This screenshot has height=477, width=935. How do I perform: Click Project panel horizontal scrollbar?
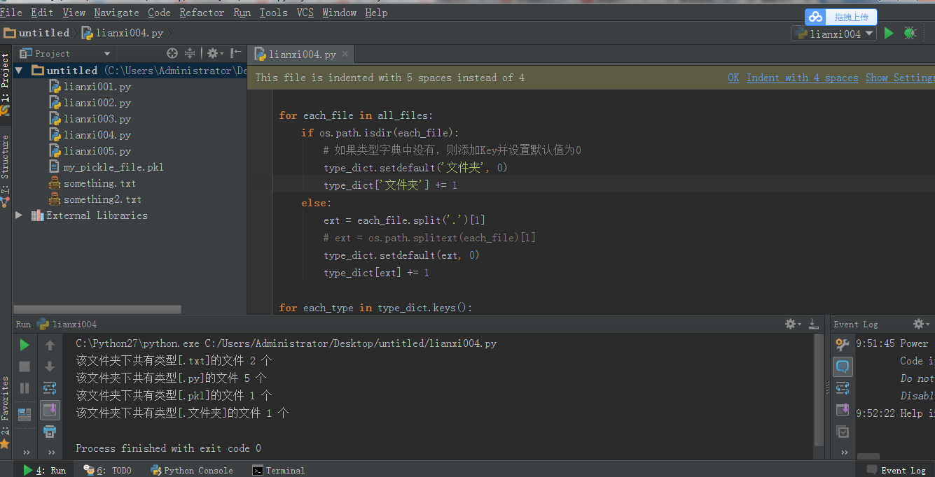[x=97, y=309]
